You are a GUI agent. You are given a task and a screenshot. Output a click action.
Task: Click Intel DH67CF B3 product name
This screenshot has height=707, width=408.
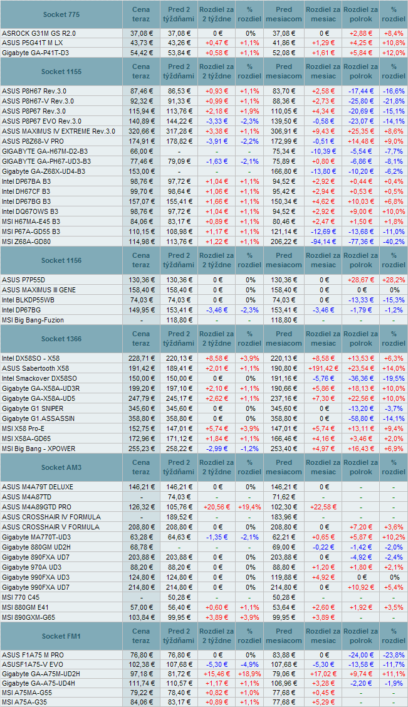point(26,191)
